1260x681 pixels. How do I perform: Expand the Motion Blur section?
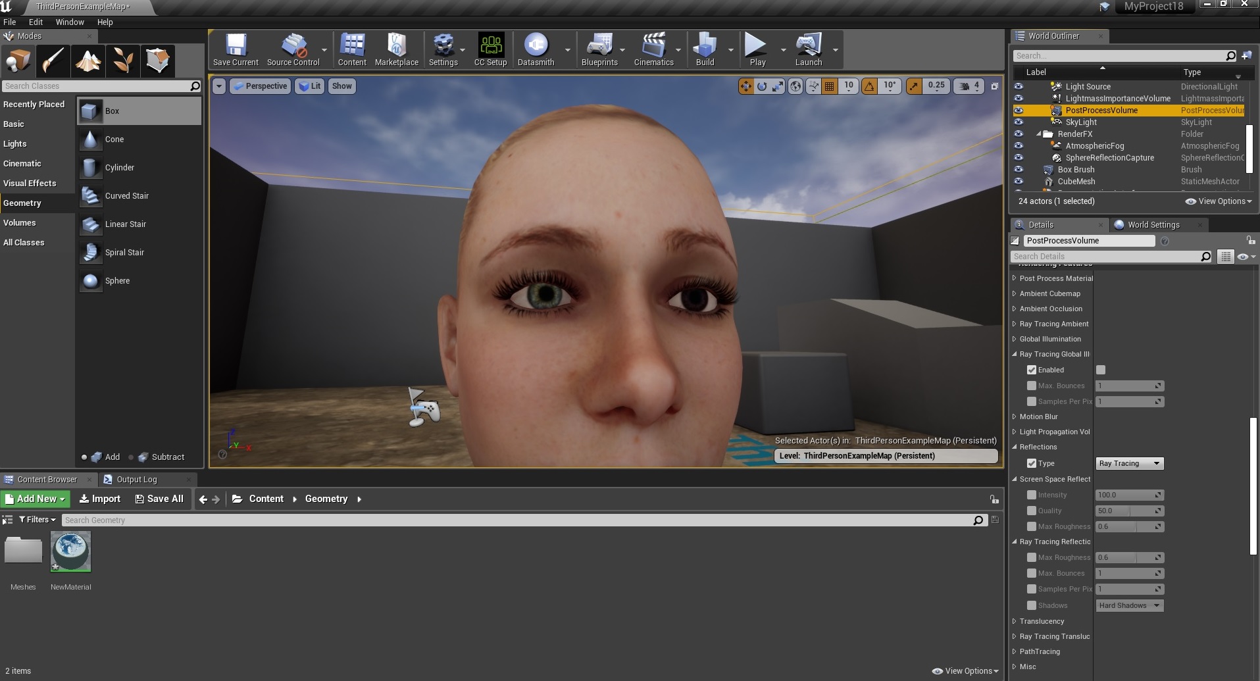1014,416
